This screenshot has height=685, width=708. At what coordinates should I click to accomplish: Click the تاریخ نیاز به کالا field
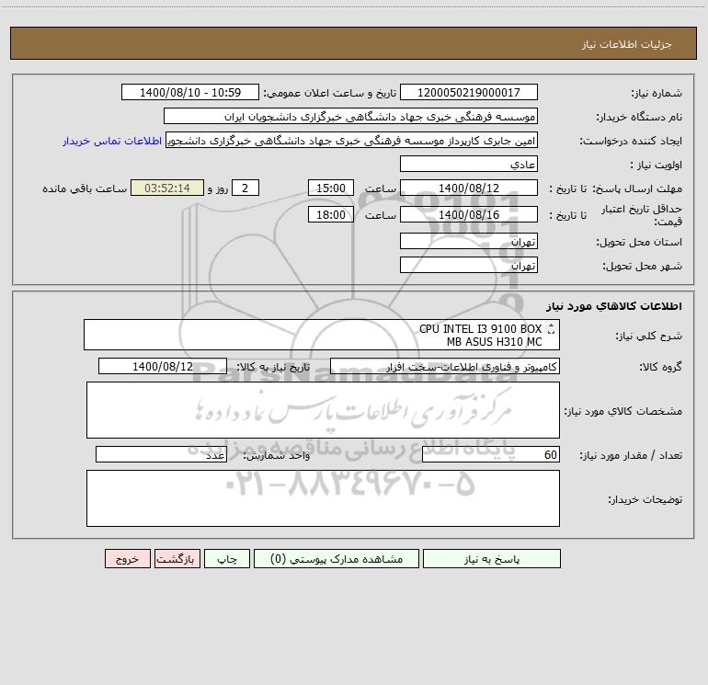[x=163, y=366]
